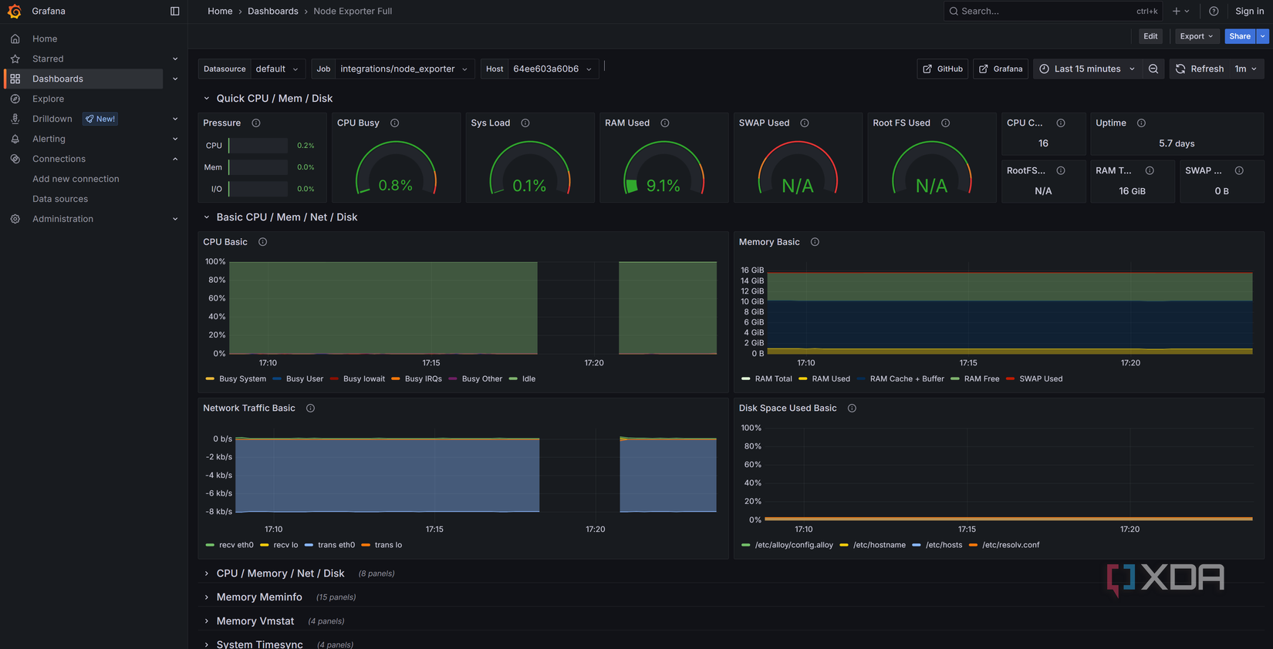This screenshot has height=649, width=1273.
Task: Open Connections in the sidebar
Action: [x=59, y=159]
